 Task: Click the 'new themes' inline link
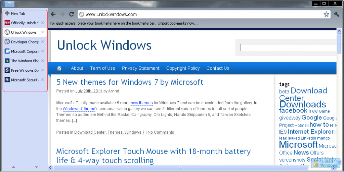141,103
